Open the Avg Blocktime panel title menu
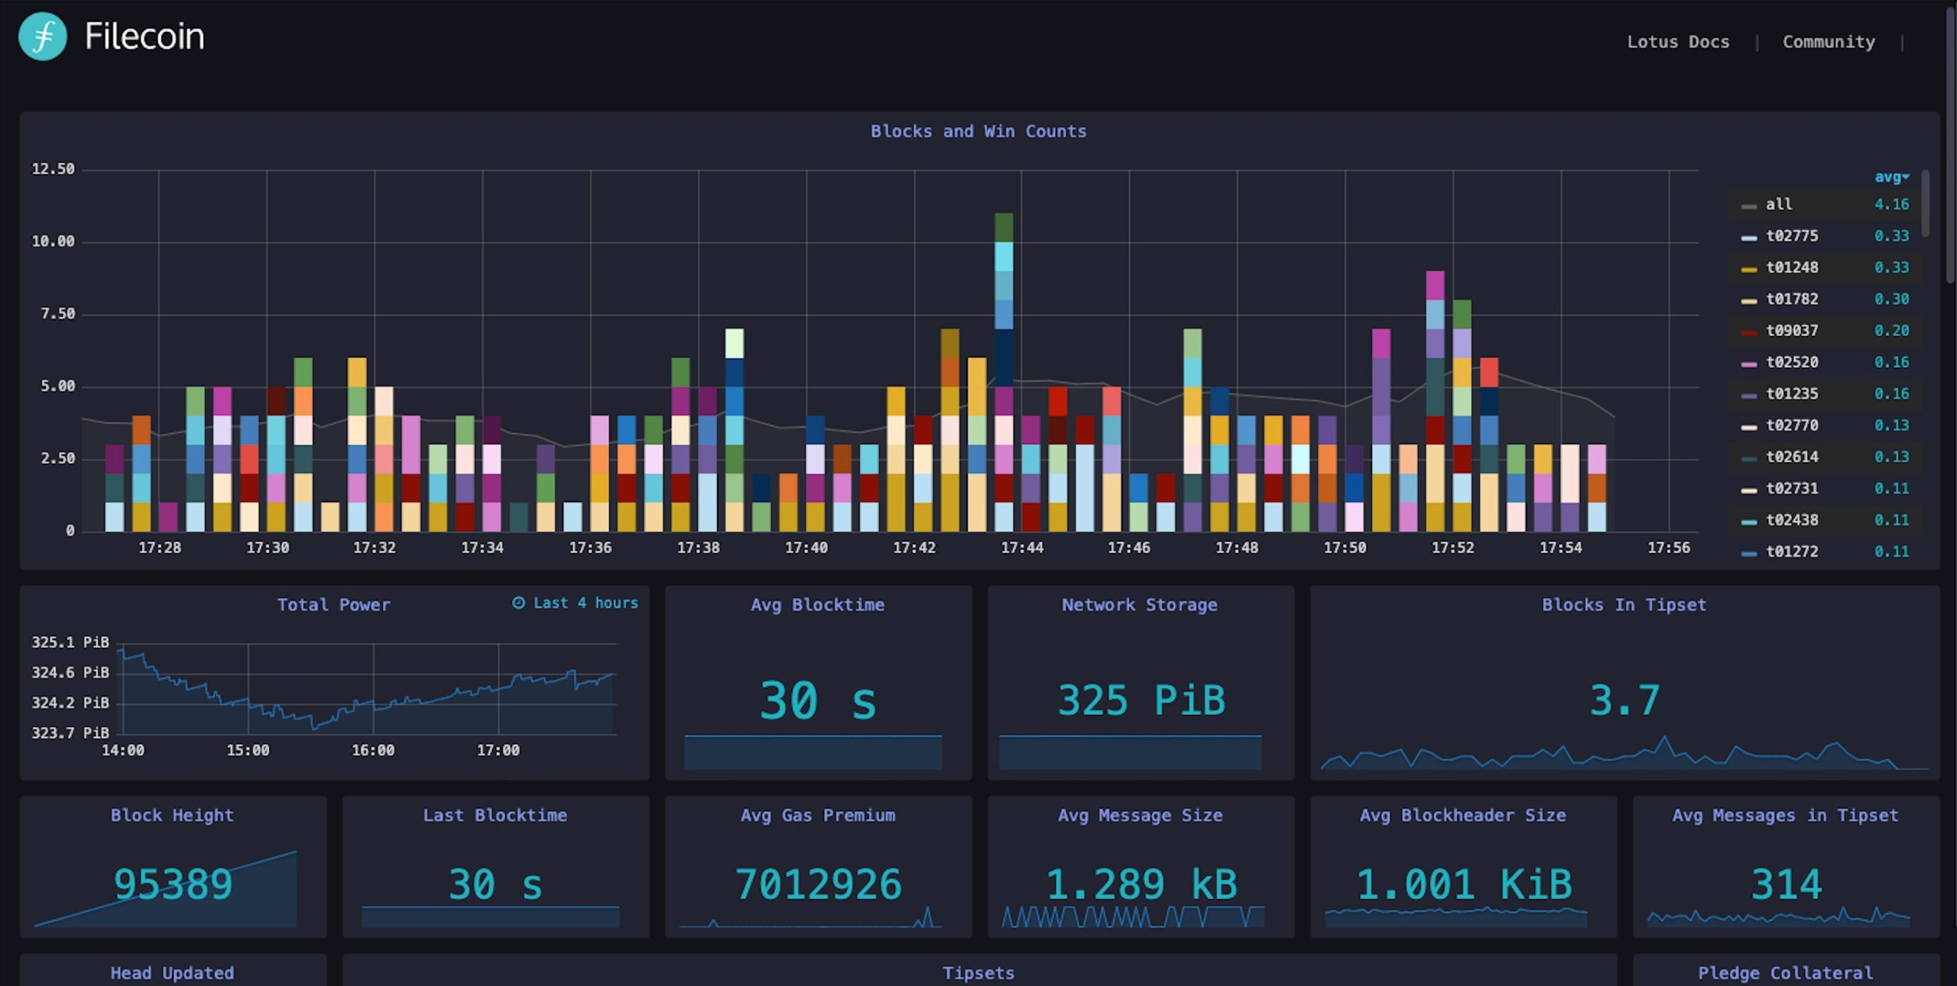The width and height of the screenshot is (1957, 986). click(817, 605)
